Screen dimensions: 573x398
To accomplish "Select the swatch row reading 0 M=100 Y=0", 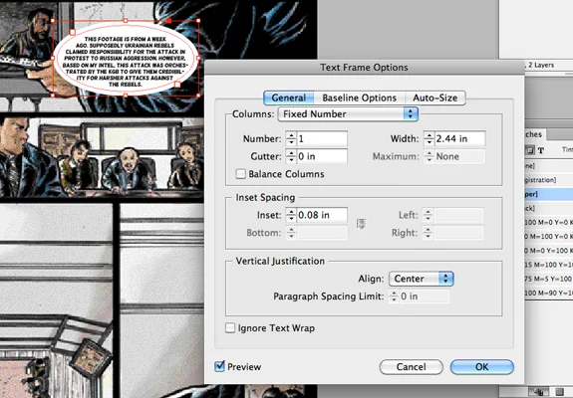I will point(549,237).
